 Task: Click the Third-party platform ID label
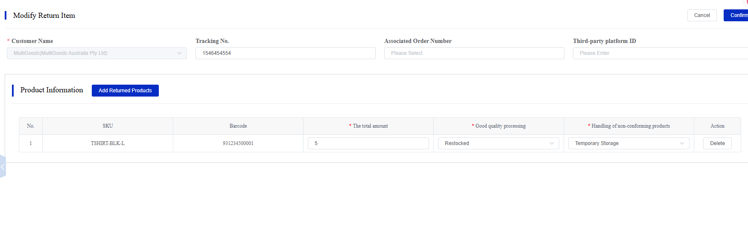[x=605, y=41]
